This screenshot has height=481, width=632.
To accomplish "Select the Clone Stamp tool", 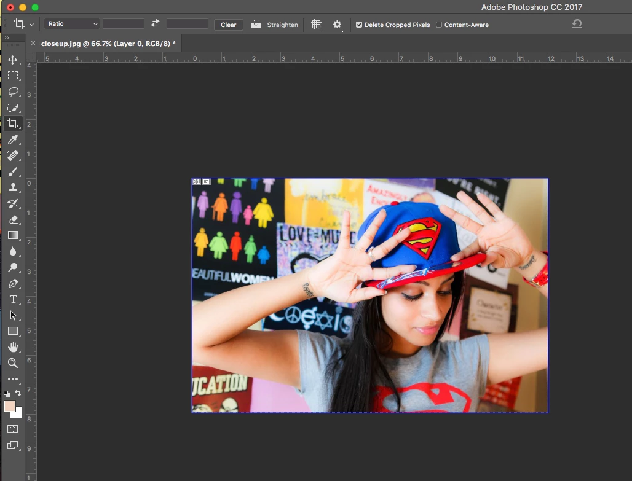I will point(12,187).
